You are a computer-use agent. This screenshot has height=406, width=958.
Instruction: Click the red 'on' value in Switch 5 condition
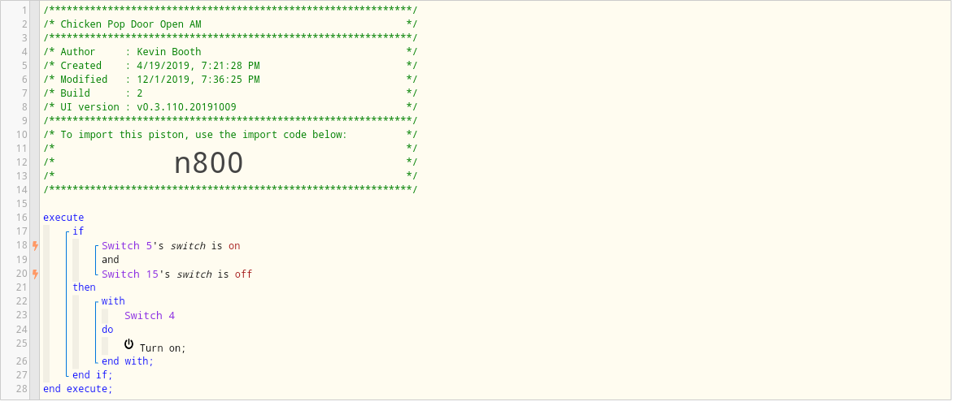click(x=234, y=246)
